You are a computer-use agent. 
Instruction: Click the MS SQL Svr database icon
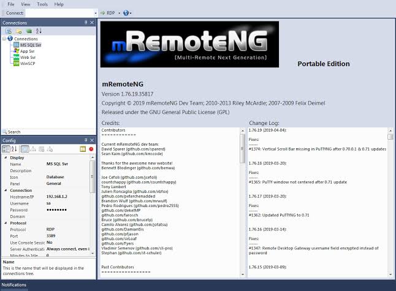coord(16,45)
